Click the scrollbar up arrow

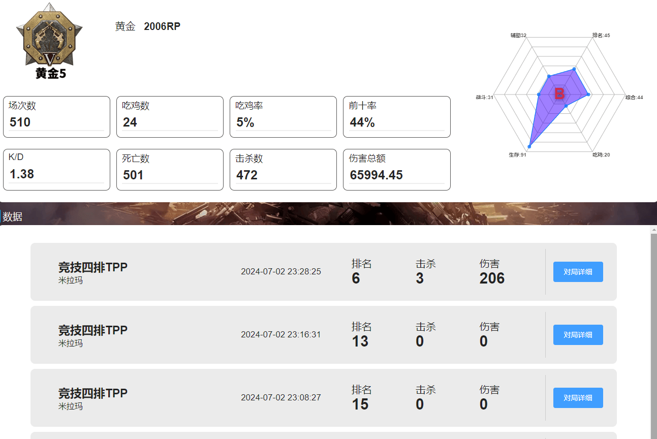(653, 229)
